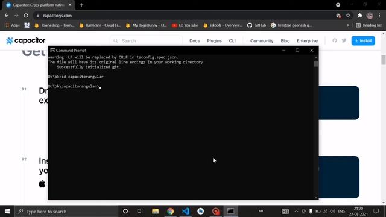Open the Kamicare bookmark

pos(100,25)
